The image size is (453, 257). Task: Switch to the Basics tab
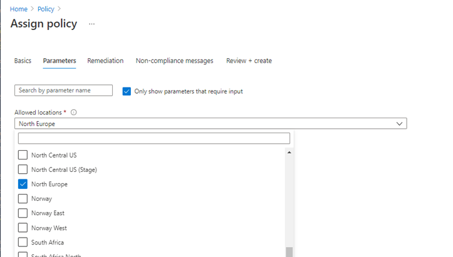click(x=23, y=61)
